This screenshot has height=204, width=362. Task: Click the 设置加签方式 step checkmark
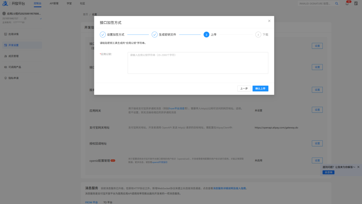coord(103,35)
